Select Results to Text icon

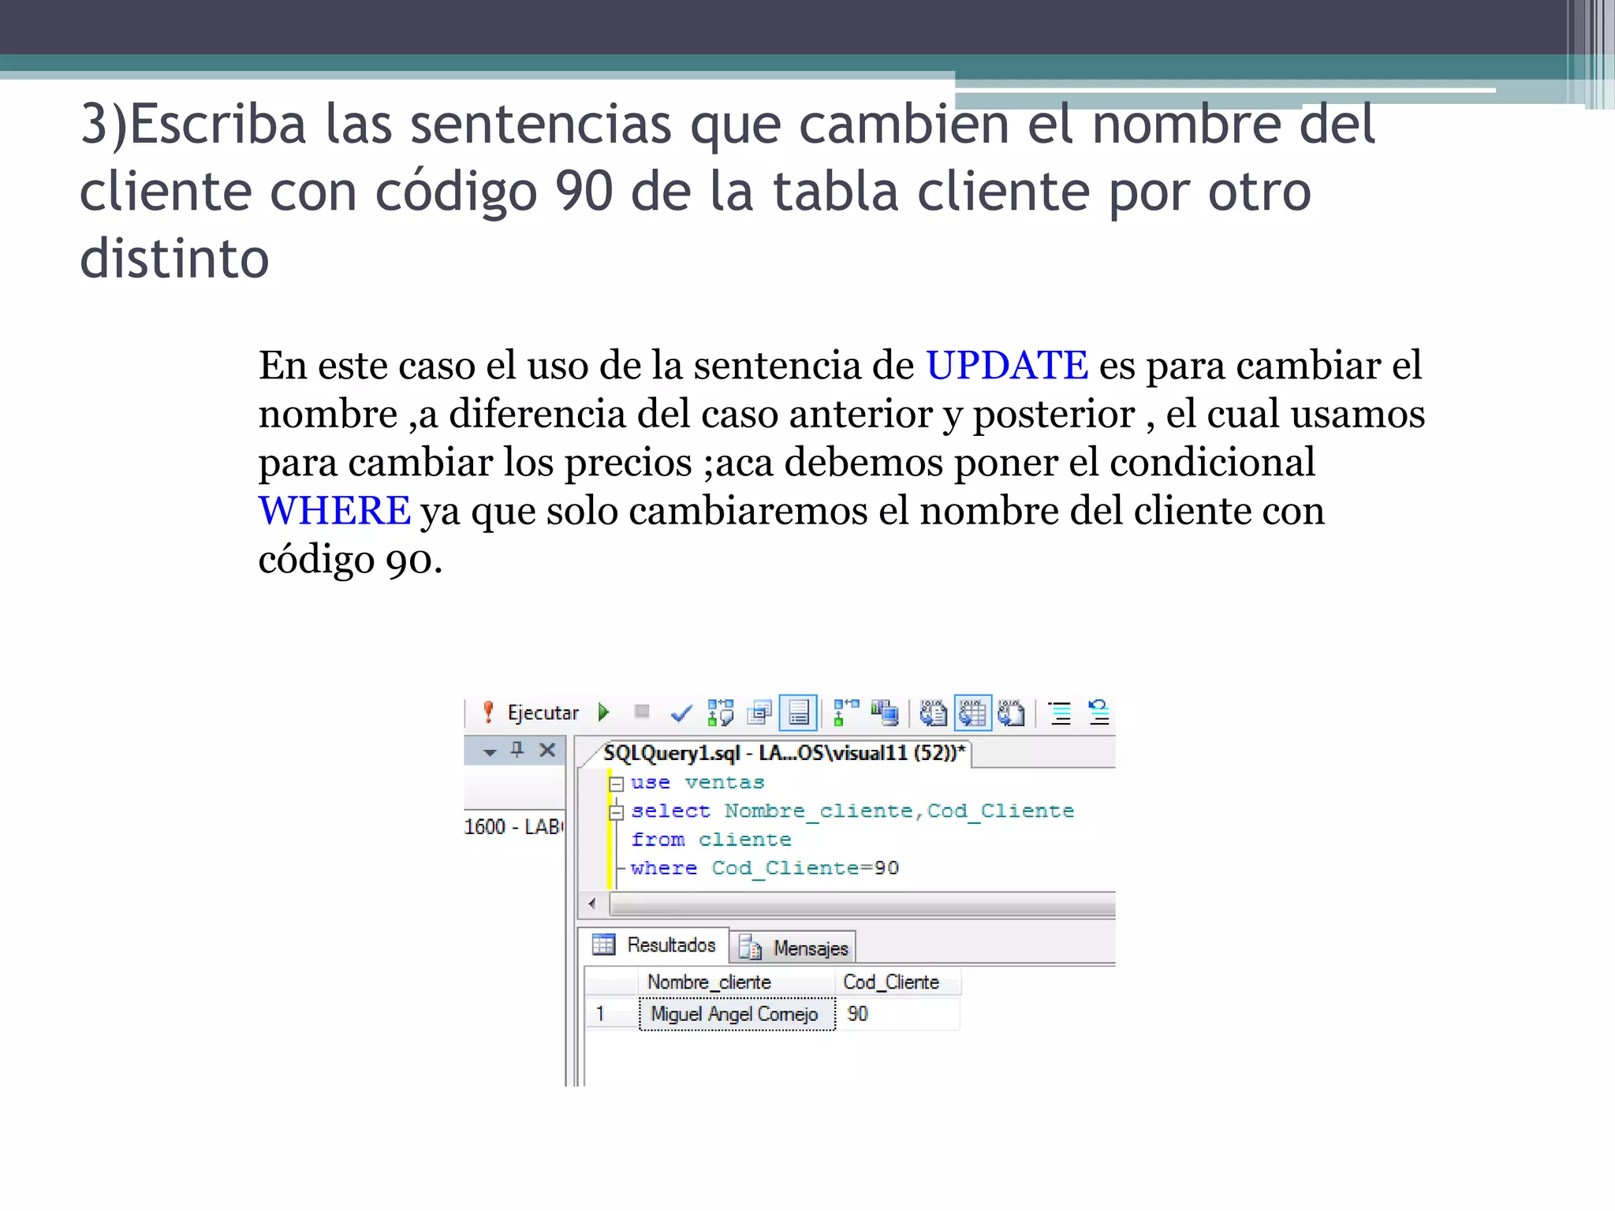coord(933,713)
